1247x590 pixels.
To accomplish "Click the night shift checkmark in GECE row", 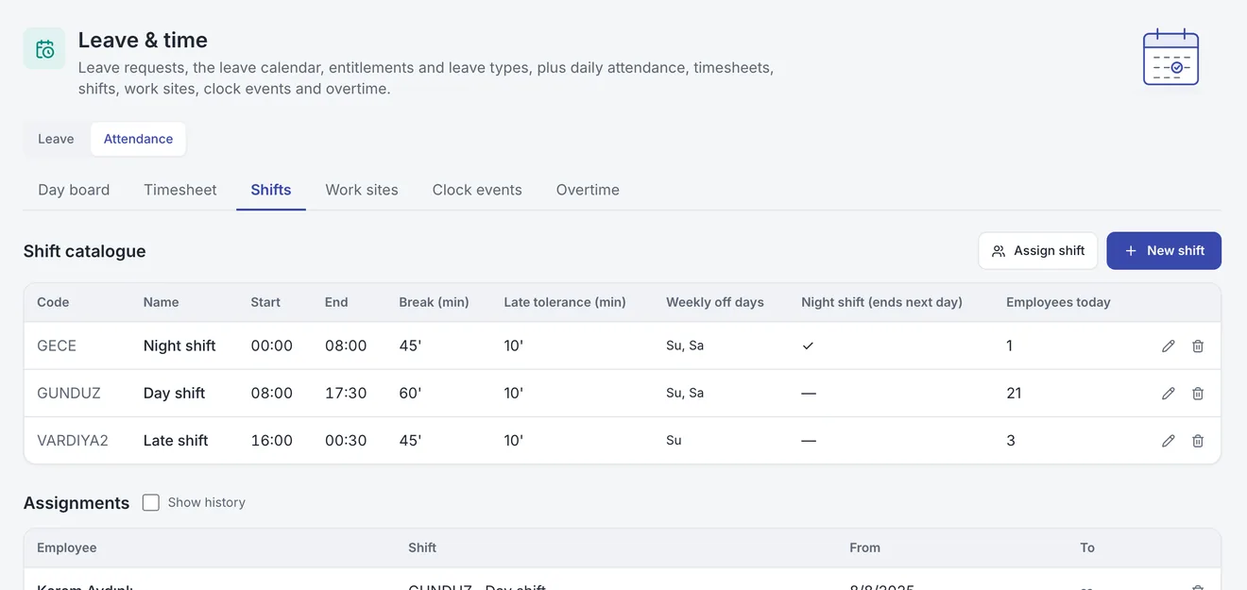I will point(808,346).
